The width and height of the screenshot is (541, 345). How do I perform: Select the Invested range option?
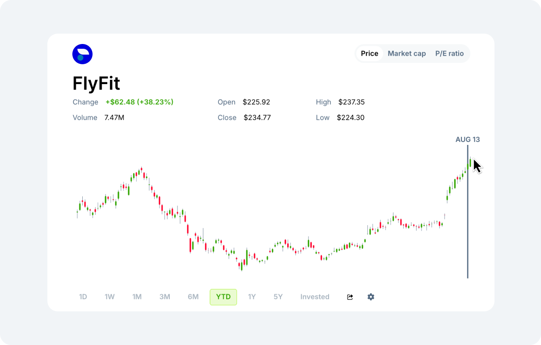[x=315, y=297]
